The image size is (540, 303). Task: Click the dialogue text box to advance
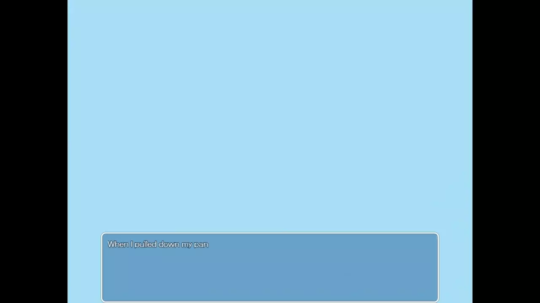[270, 267]
